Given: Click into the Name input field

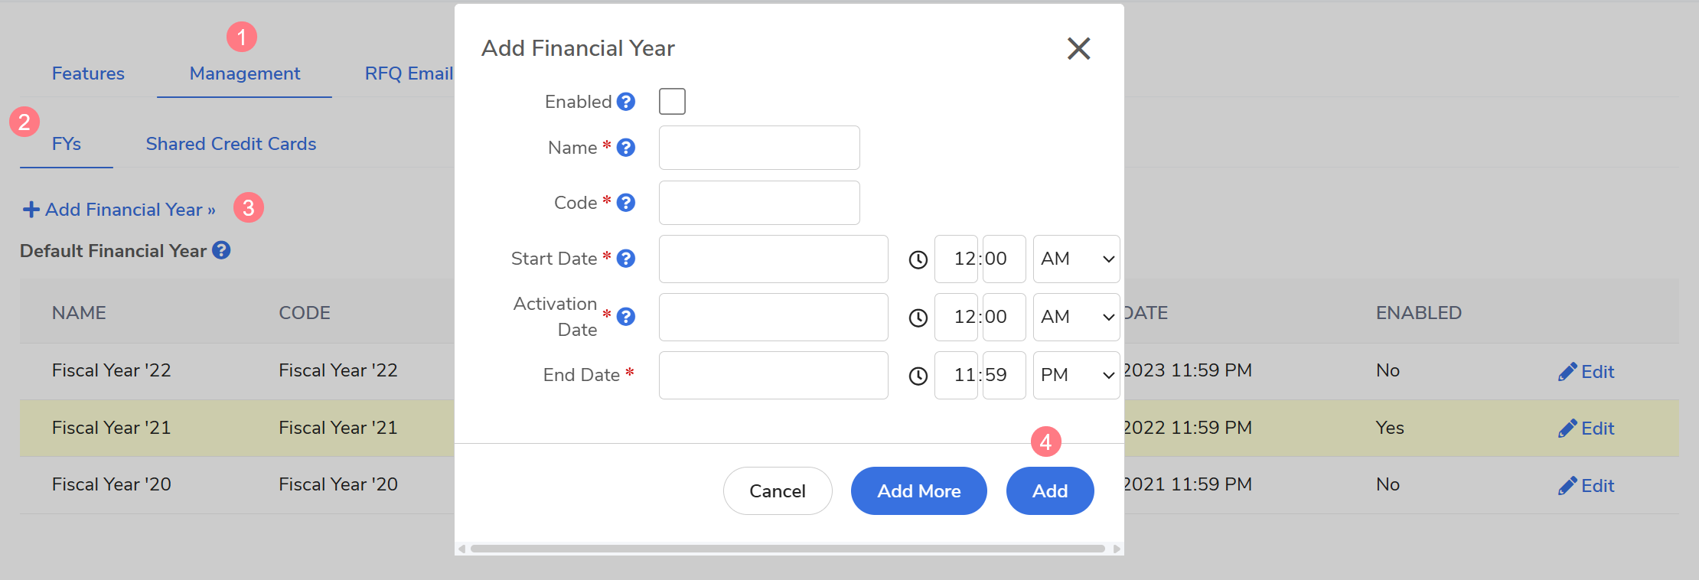Looking at the screenshot, I should [x=758, y=148].
